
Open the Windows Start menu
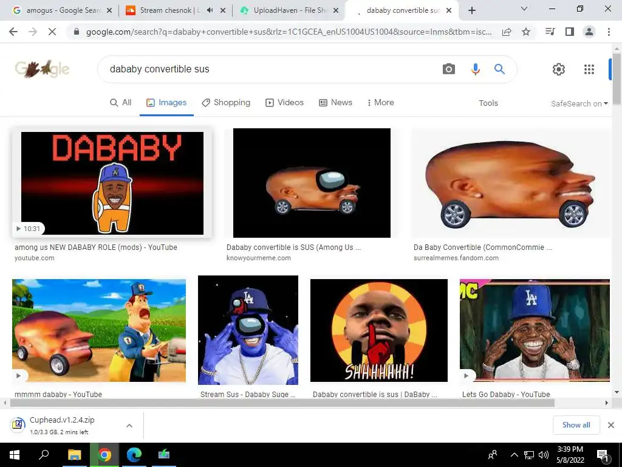click(15, 455)
